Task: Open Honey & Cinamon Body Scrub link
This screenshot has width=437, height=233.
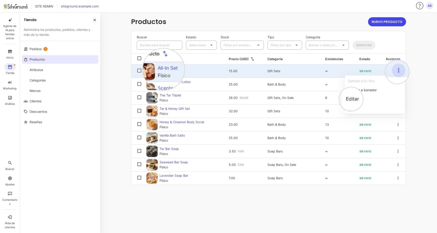Action: (x=182, y=122)
